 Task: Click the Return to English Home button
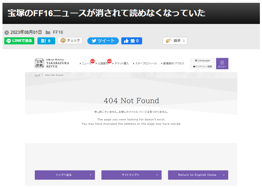pos(198,175)
